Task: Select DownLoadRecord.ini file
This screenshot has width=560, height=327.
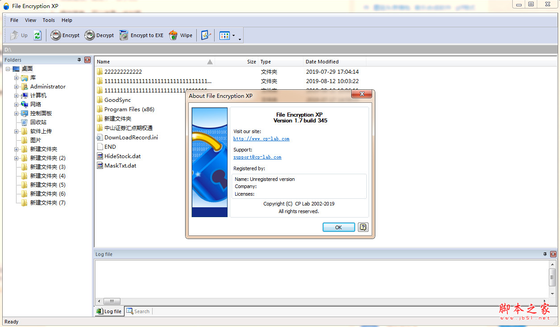Action: tap(131, 137)
